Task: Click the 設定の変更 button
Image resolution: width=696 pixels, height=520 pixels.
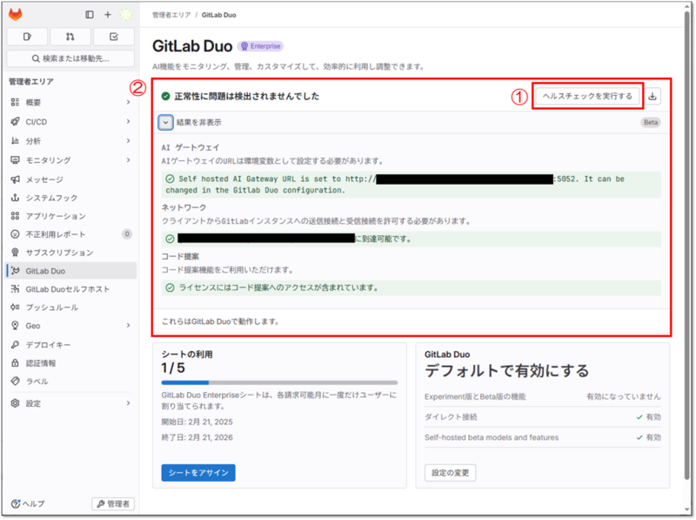Action: tap(450, 472)
